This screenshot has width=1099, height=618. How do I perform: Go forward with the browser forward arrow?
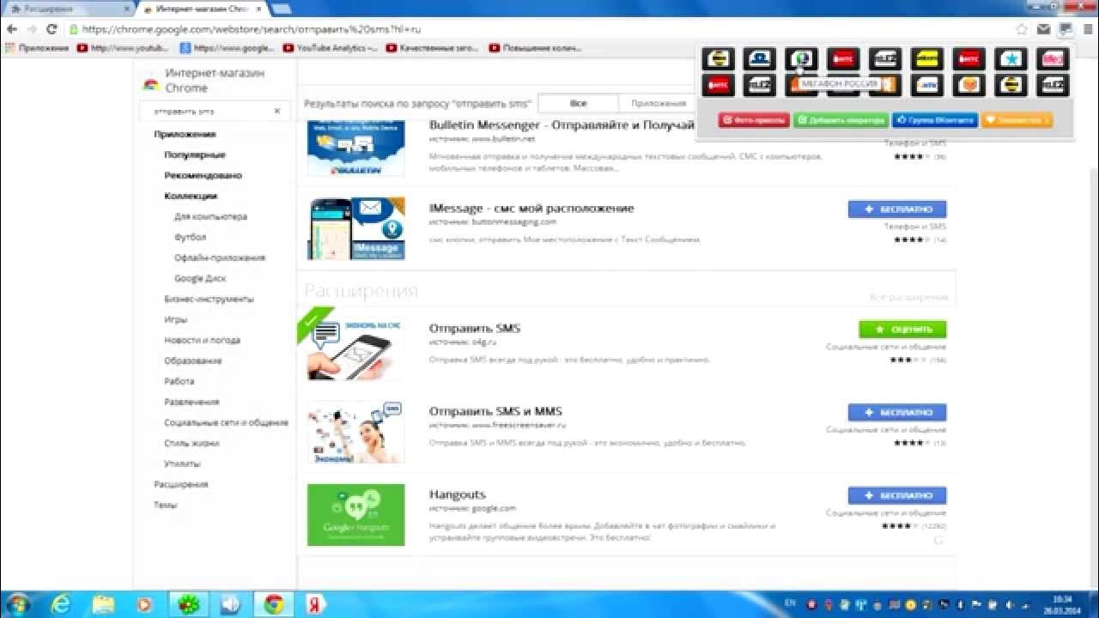[x=32, y=29]
